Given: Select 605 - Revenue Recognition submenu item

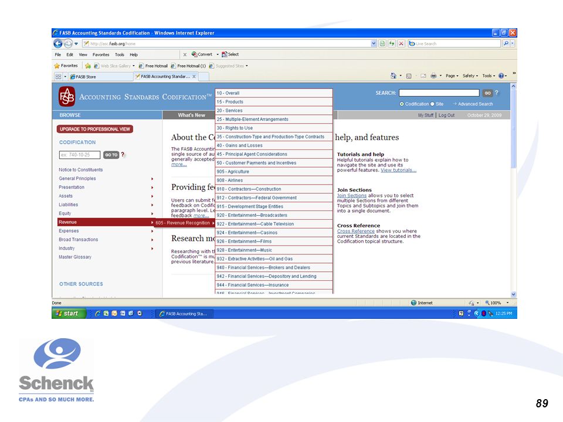Looking at the screenshot, I should pos(185,223).
